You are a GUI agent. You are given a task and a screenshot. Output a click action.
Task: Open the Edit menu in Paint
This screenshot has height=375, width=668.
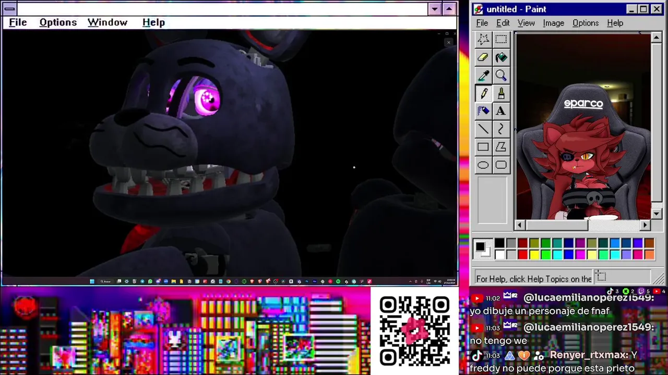(503, 23)
